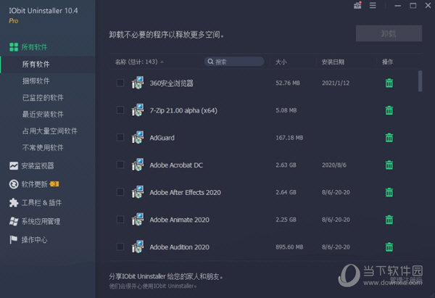Check the box for 7-Zip 21.00 alpha
The image size is (435, 298).
(120, 110)
